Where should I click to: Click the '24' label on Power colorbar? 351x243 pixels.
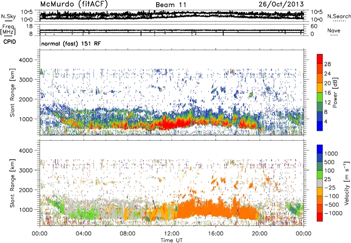pyautogui.click(x=327, y=74)
